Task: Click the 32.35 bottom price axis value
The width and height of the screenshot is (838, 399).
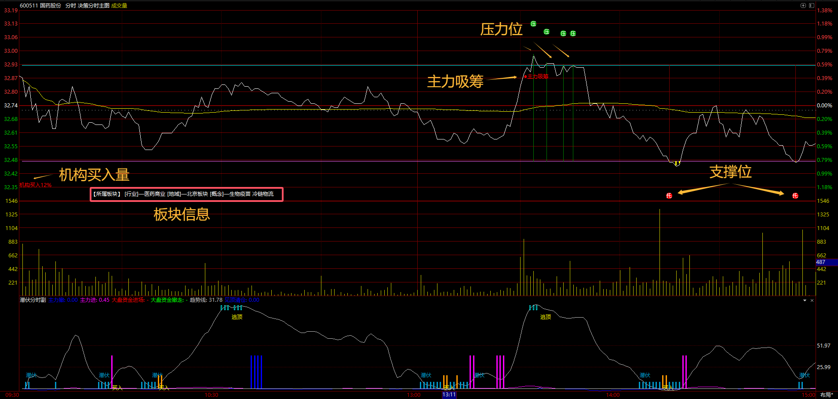Action: click(x=11, y=187)
